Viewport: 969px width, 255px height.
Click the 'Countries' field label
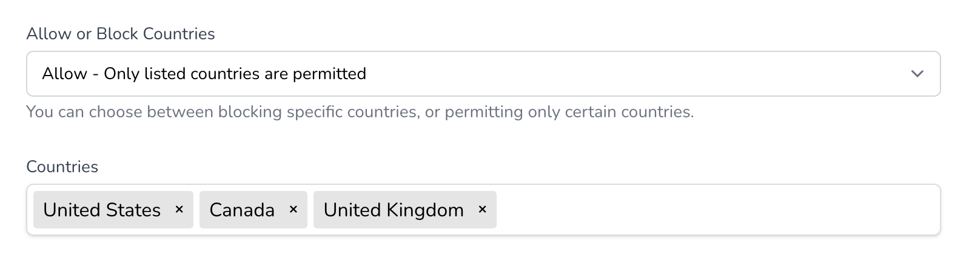point(62,167)
